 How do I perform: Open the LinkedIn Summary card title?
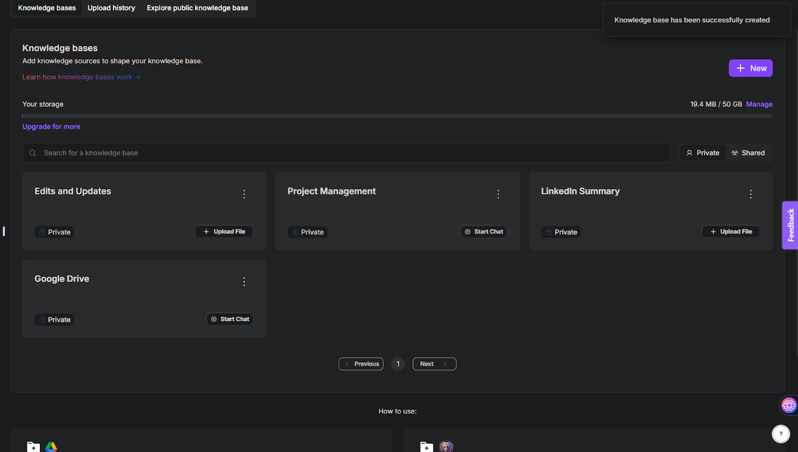pos(581,191)
